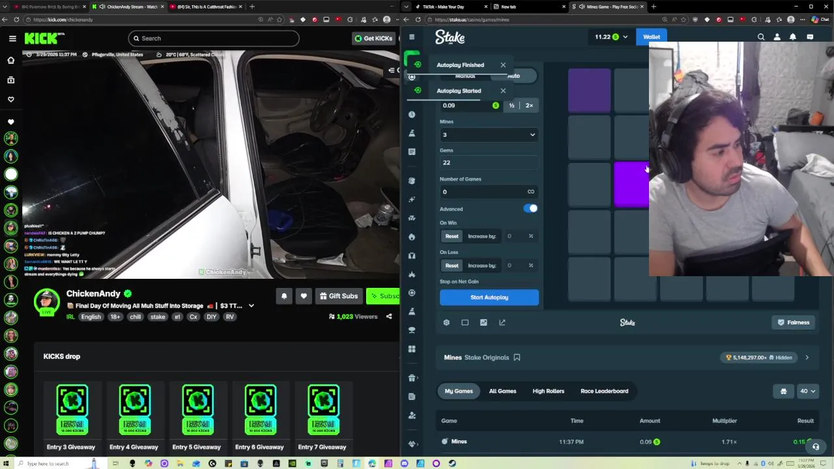Click follow heart button beside Gift Subs

304,296
